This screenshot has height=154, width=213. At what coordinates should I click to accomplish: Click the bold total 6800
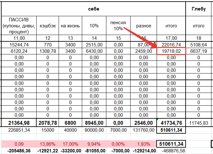click(70, 123)
